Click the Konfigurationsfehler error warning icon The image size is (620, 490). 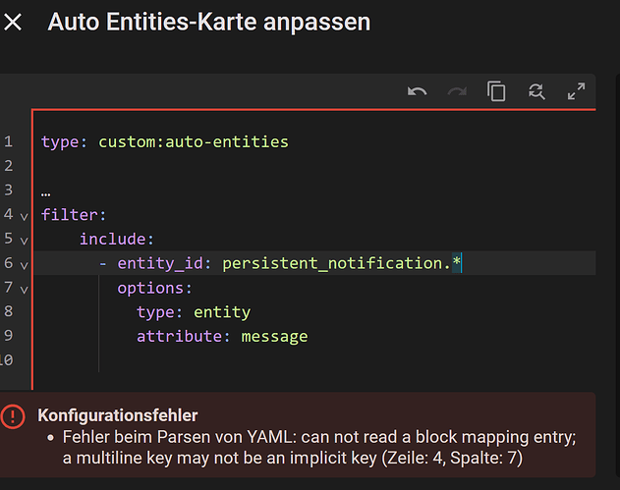(13, 416)
